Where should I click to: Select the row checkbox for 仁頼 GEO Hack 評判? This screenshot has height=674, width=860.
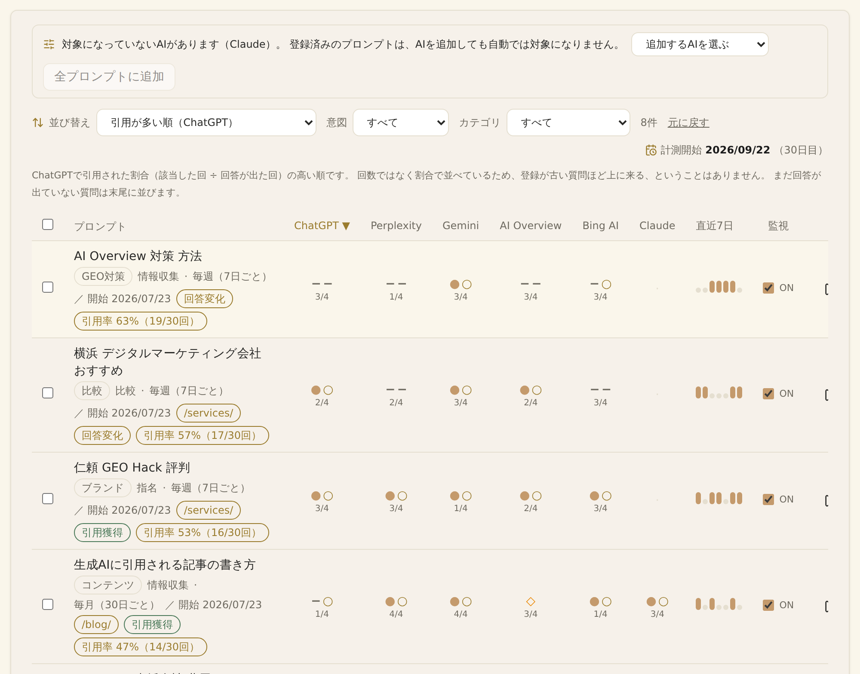point(48,499)
